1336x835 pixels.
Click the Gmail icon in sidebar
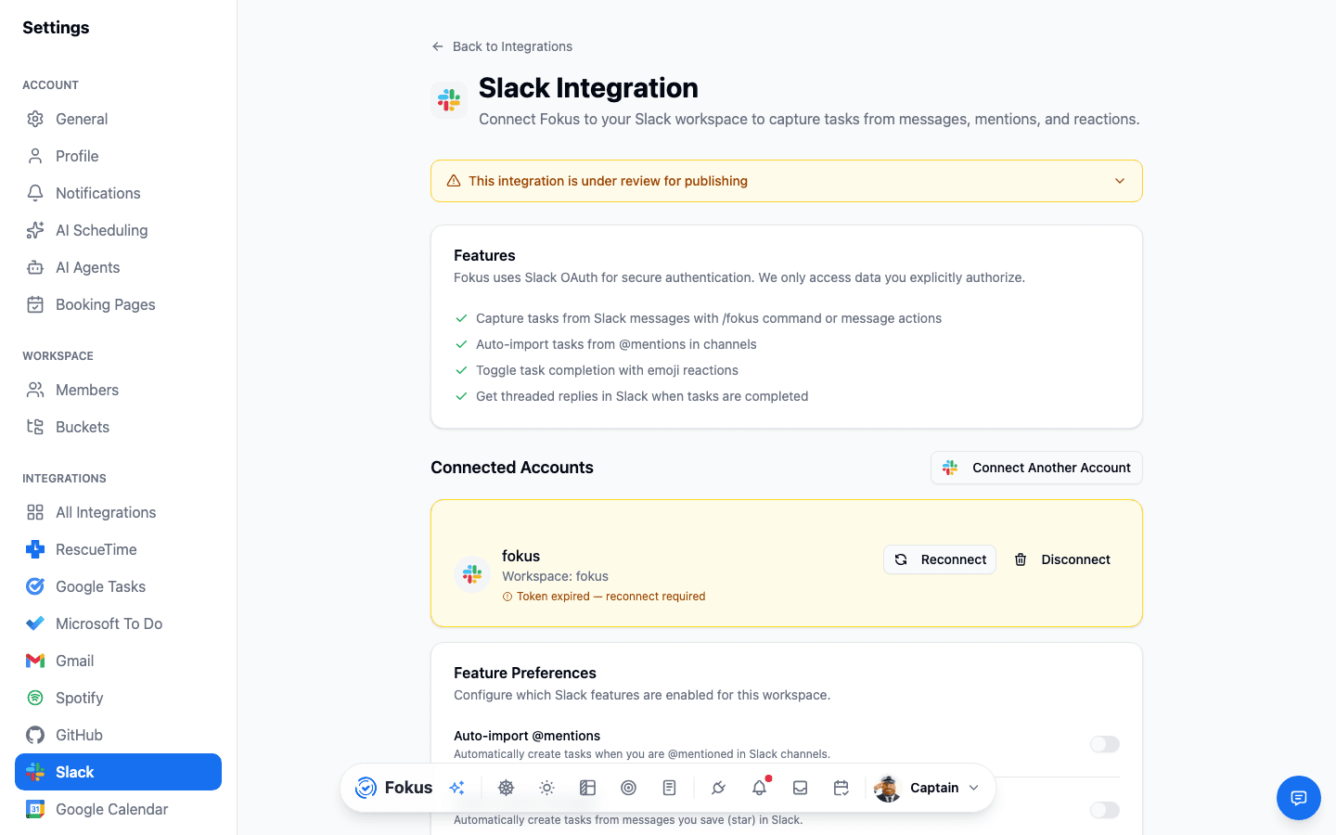[x=35, y=661]
